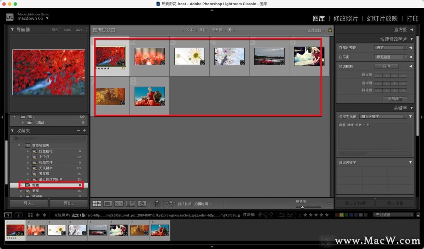The width and height of the screenshot is (424, 249).
Task: Select the daisy flower thumbnail in grid
Action: pos(190,56)
